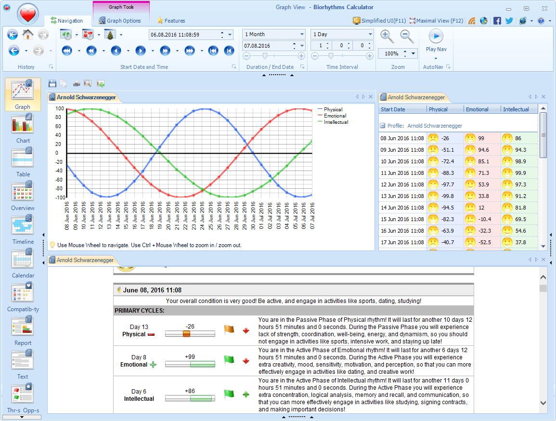Click the end date spinner up arrow
Viewport: 556px width, 421px height.
294,44
